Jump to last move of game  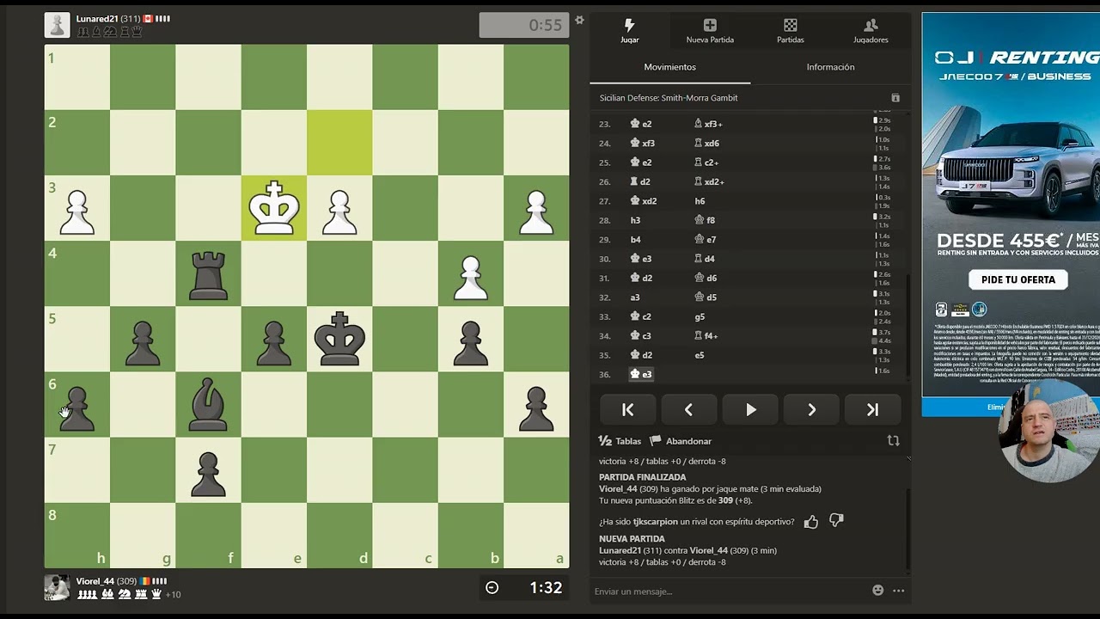tap(872, 410)
